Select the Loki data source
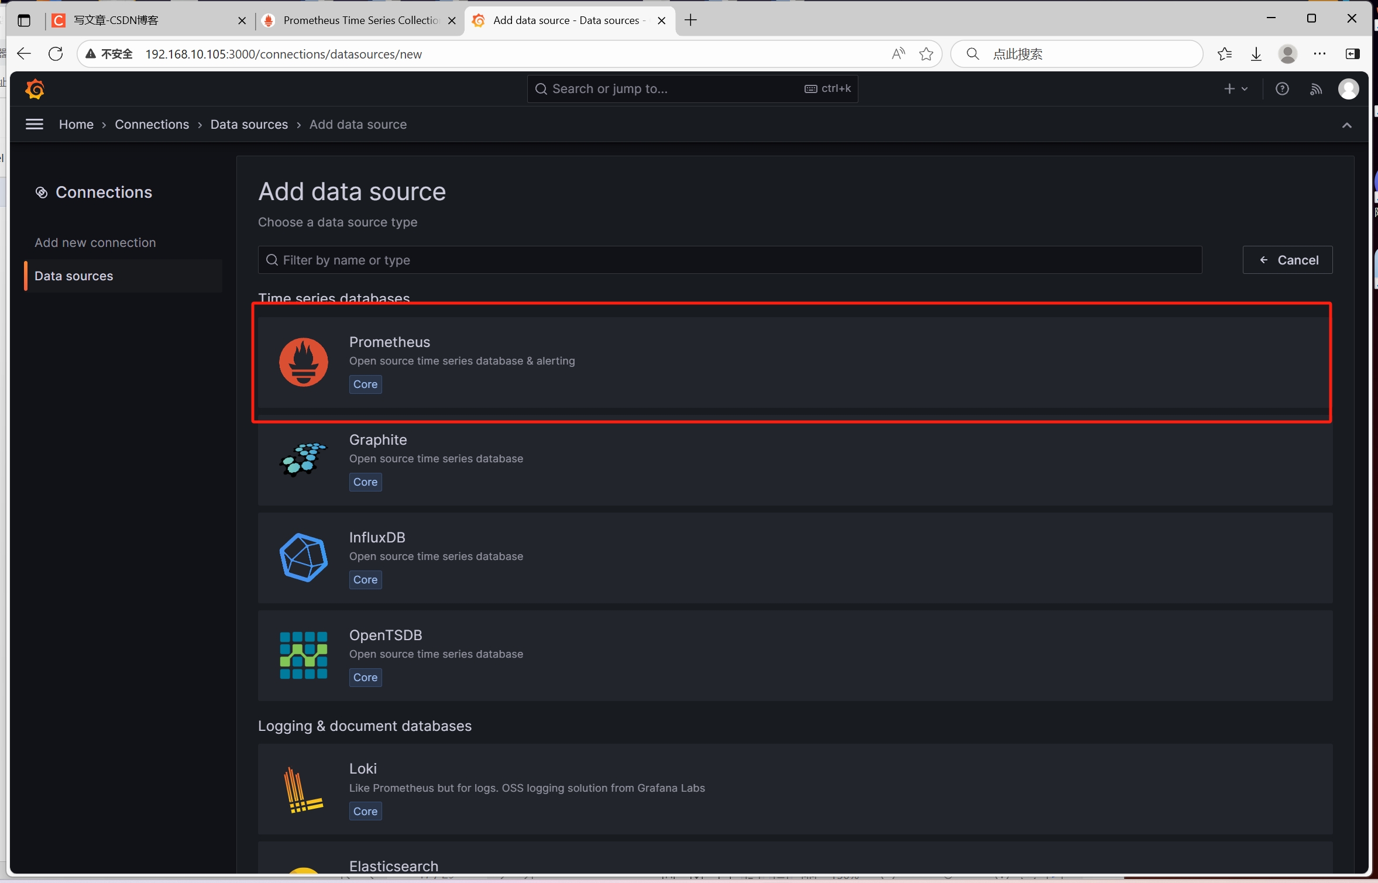Viewport: 1378px width, 883px height. tap(795, 789)
